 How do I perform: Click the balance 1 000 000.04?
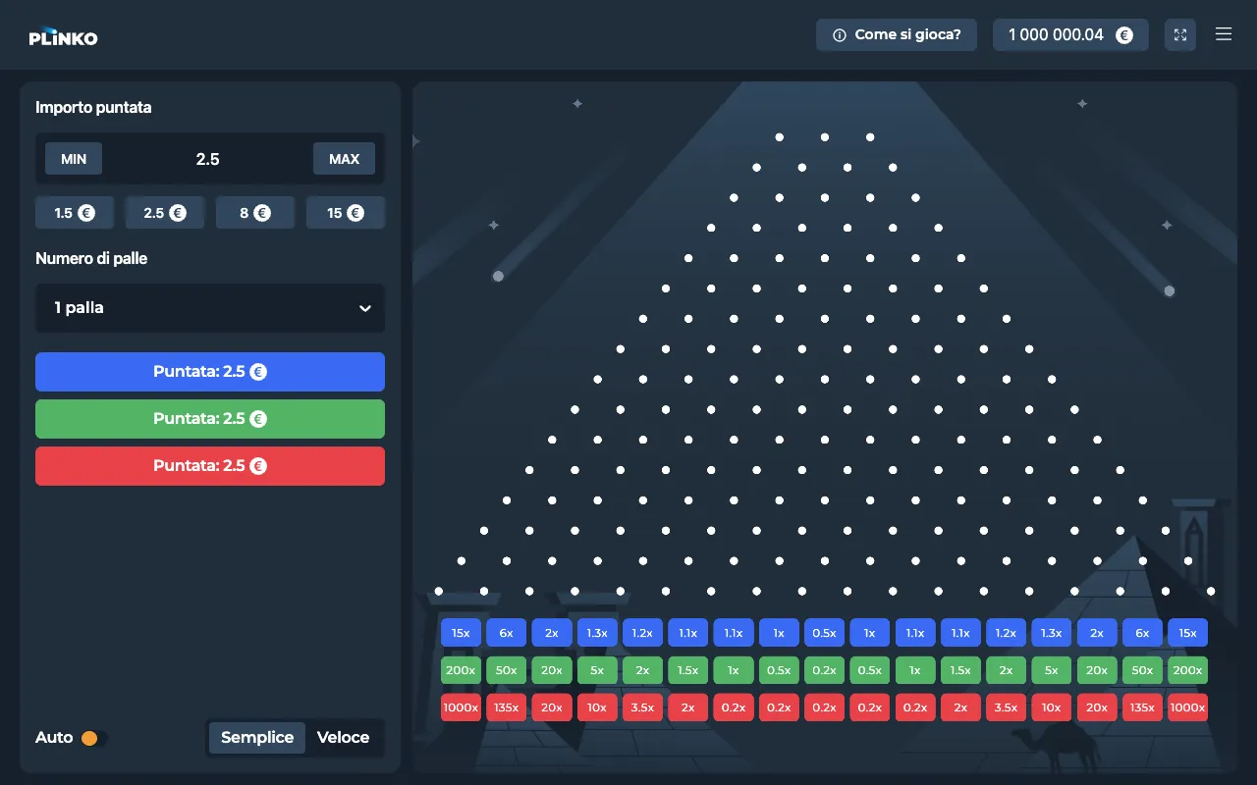[1056, 34]
